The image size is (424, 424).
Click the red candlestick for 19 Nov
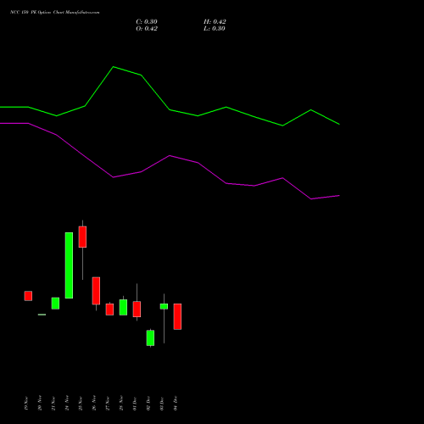pos(28,296)
